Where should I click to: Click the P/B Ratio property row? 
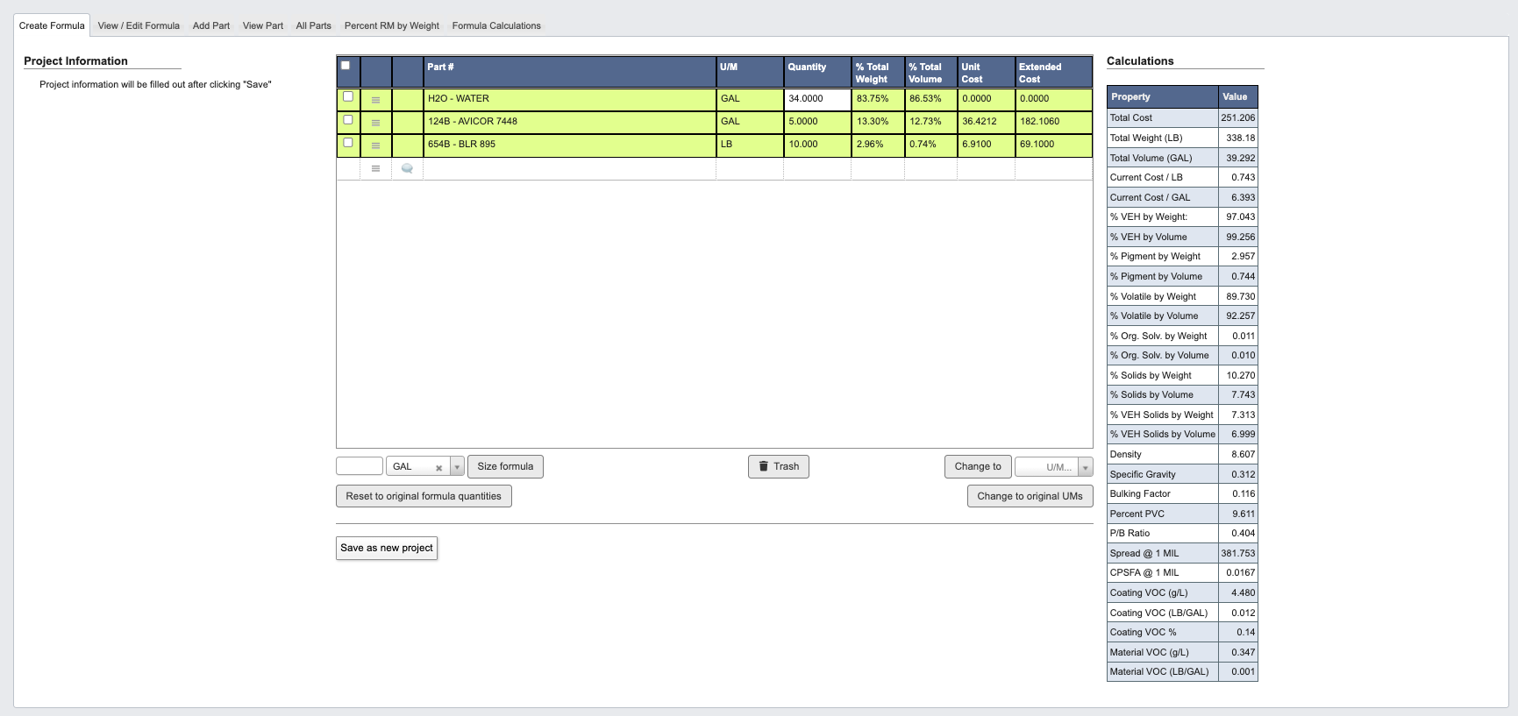1182,533
